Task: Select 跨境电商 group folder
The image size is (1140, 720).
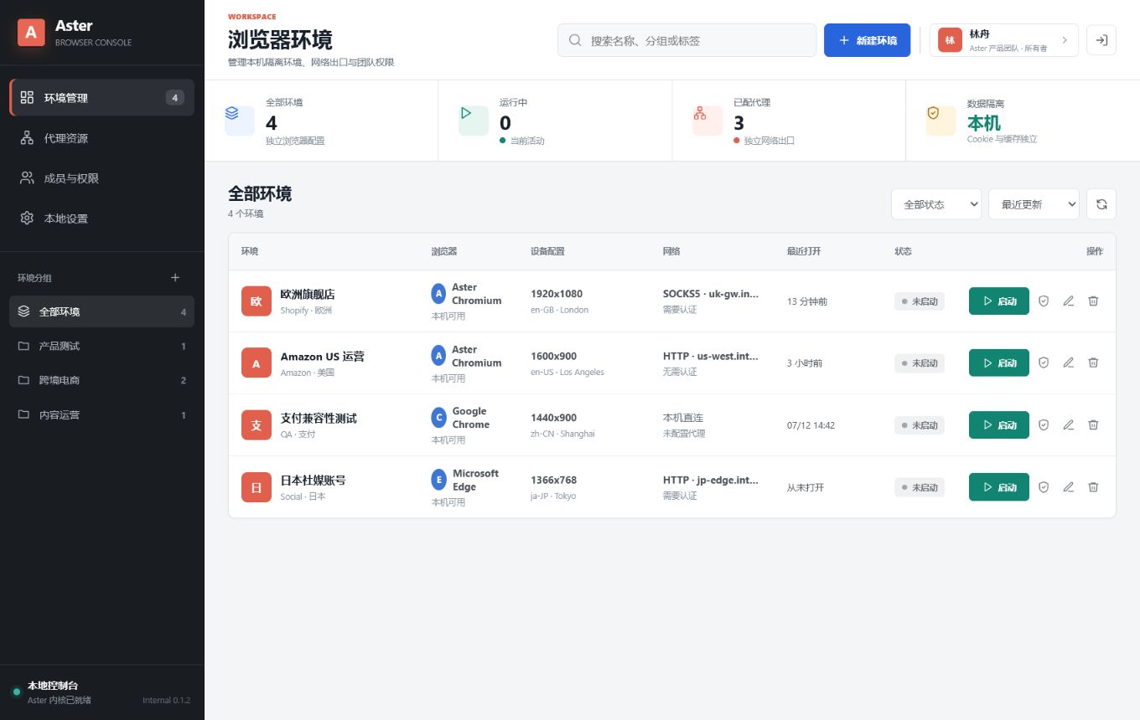Action: pos(102,380)
